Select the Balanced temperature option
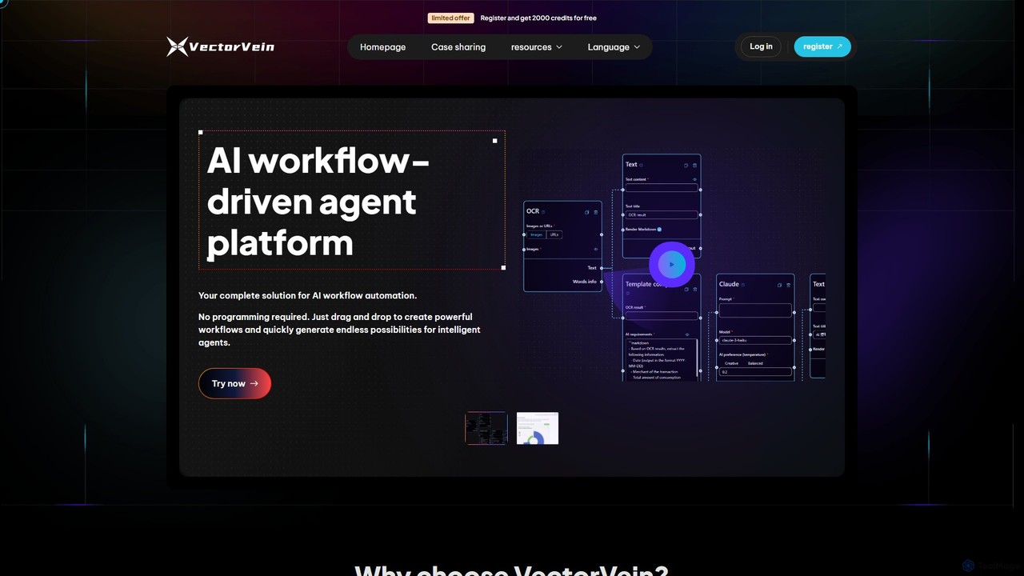The width and height of the screenshot is (1024, 576). pos(755,363)
